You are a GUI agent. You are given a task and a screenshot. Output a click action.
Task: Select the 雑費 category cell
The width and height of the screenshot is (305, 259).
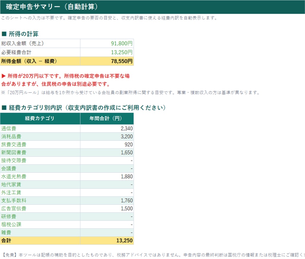pos(40,233)
